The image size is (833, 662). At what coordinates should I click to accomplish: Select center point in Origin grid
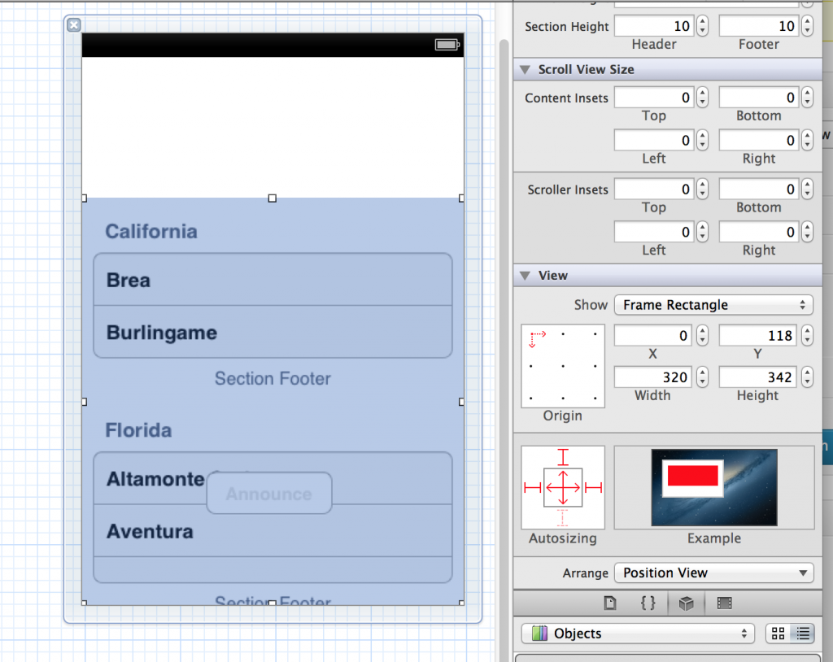tap(563, 366)
